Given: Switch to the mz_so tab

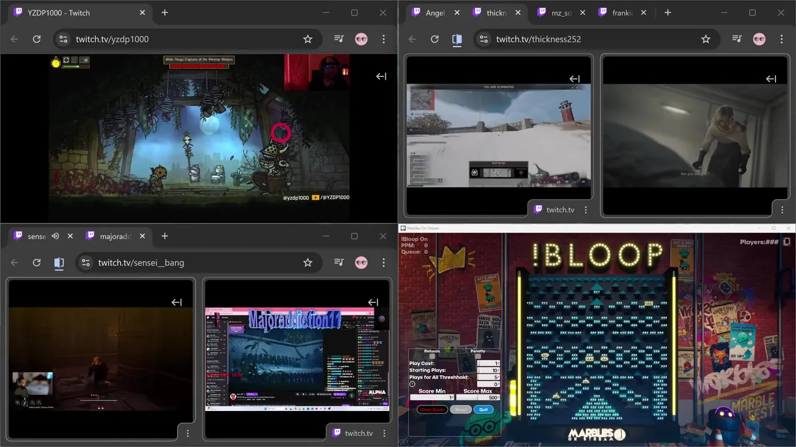Looking at the screenshot, I should pos(561,12).
